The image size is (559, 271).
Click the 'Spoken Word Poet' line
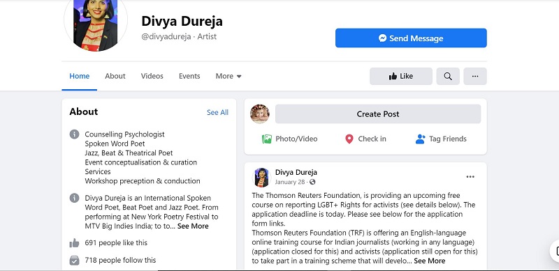(x=115, y=144)
